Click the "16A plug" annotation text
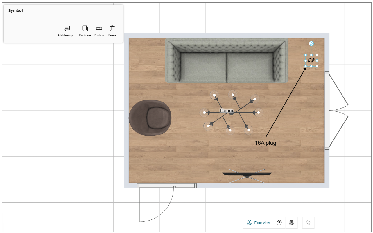373x233 pixels. click(265, 143)
